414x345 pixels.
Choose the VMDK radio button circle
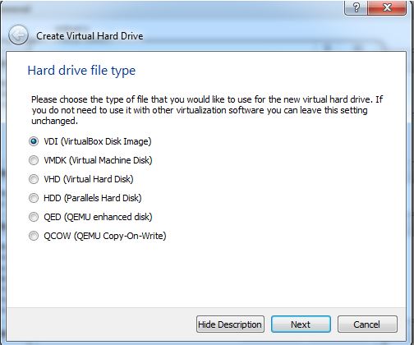34,160
